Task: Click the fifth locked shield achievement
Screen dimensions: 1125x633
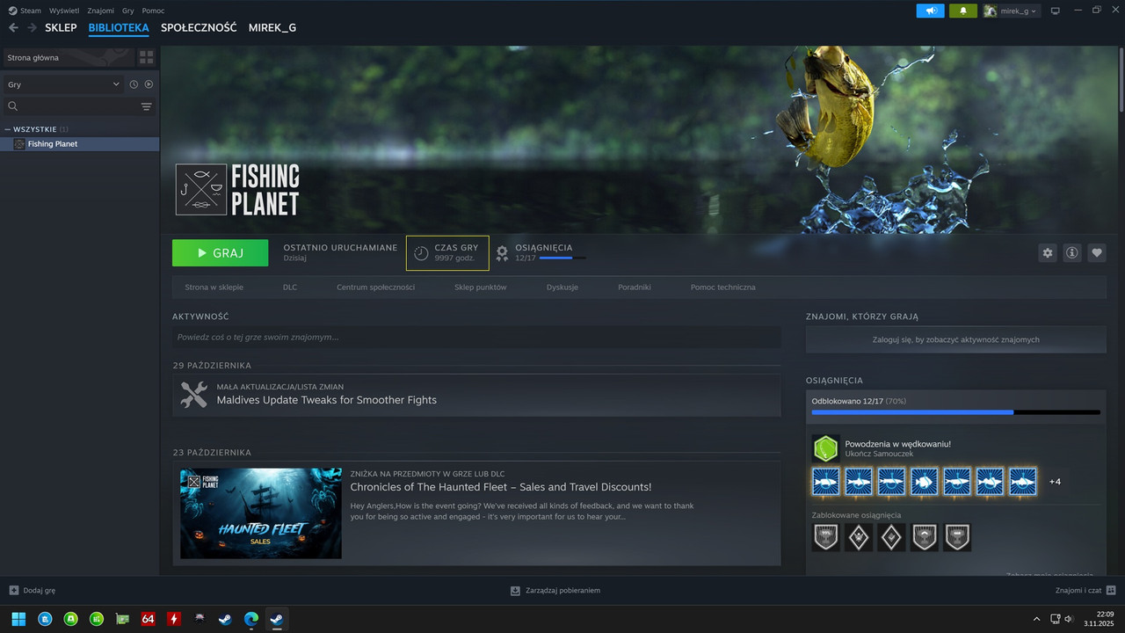Action: click(957, 537)
